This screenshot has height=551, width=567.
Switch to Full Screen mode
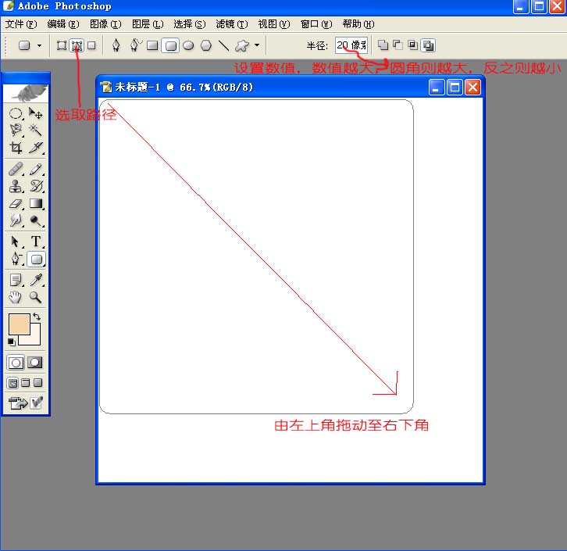38,383
